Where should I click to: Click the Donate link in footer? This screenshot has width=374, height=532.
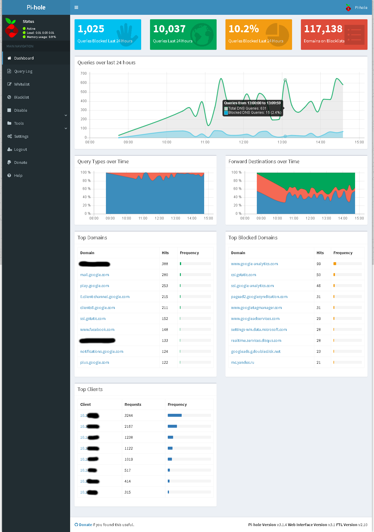click(x=86, y=525)
